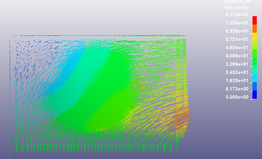Select the 'Fluid velocity' legend title
The image size is (262, 159).
(236, 8)
